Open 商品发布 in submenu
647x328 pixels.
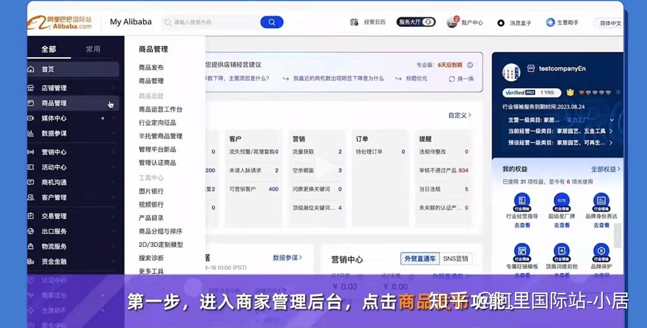[151, 67]
